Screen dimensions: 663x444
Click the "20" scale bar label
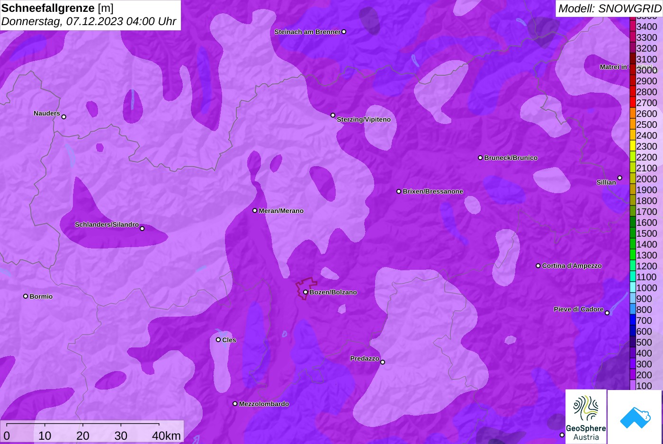(x=82, y=435)
